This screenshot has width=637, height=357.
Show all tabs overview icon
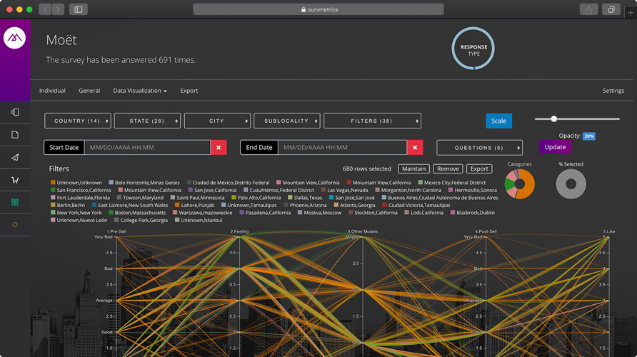point(611,9)
